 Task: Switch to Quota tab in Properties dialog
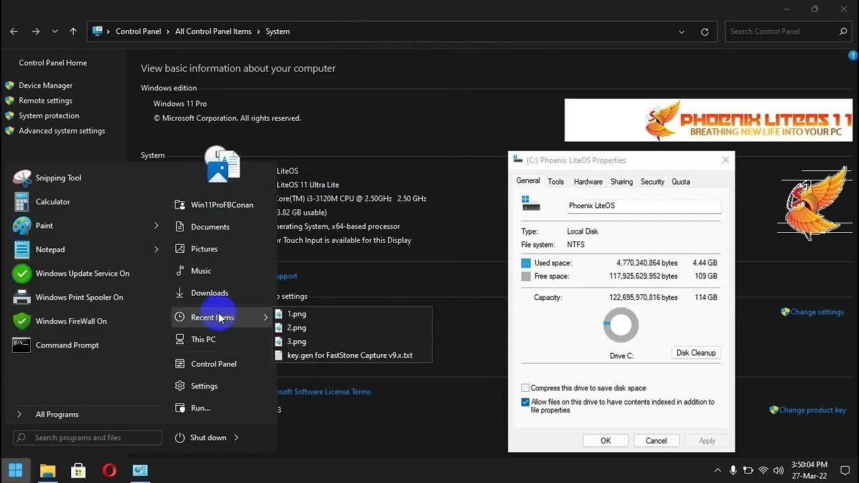[x=680, y=182]
